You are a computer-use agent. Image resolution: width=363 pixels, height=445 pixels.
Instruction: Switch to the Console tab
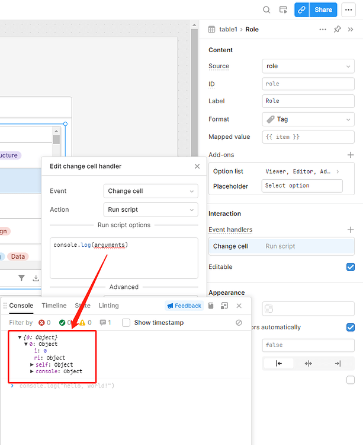[21, 306]
